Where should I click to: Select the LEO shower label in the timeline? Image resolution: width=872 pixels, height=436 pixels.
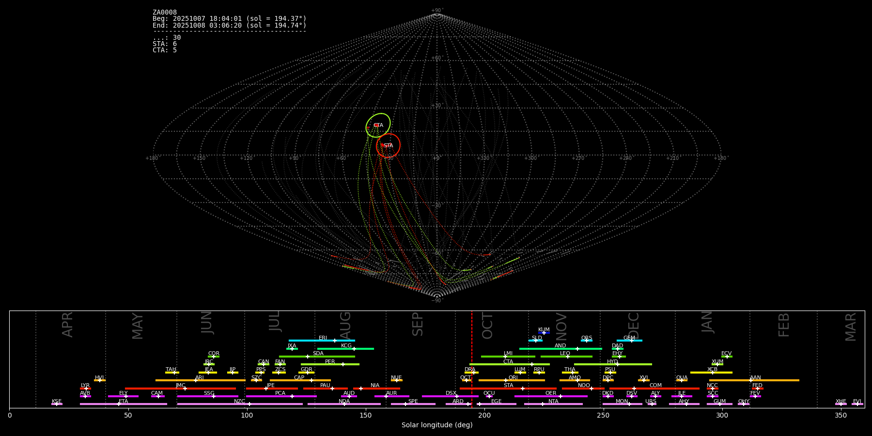point(565,353)
